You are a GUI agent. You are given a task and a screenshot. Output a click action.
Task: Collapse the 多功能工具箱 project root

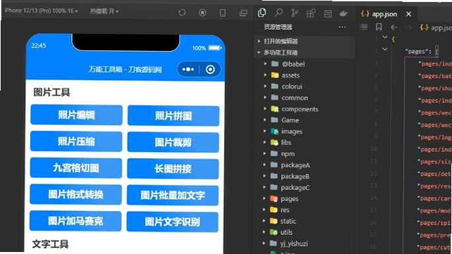click(305, 52)
